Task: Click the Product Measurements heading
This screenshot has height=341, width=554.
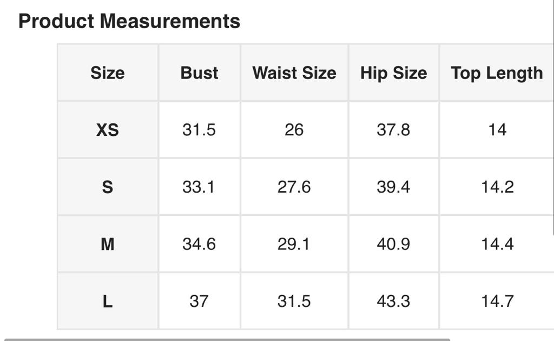Action: (x=129, y=21)
